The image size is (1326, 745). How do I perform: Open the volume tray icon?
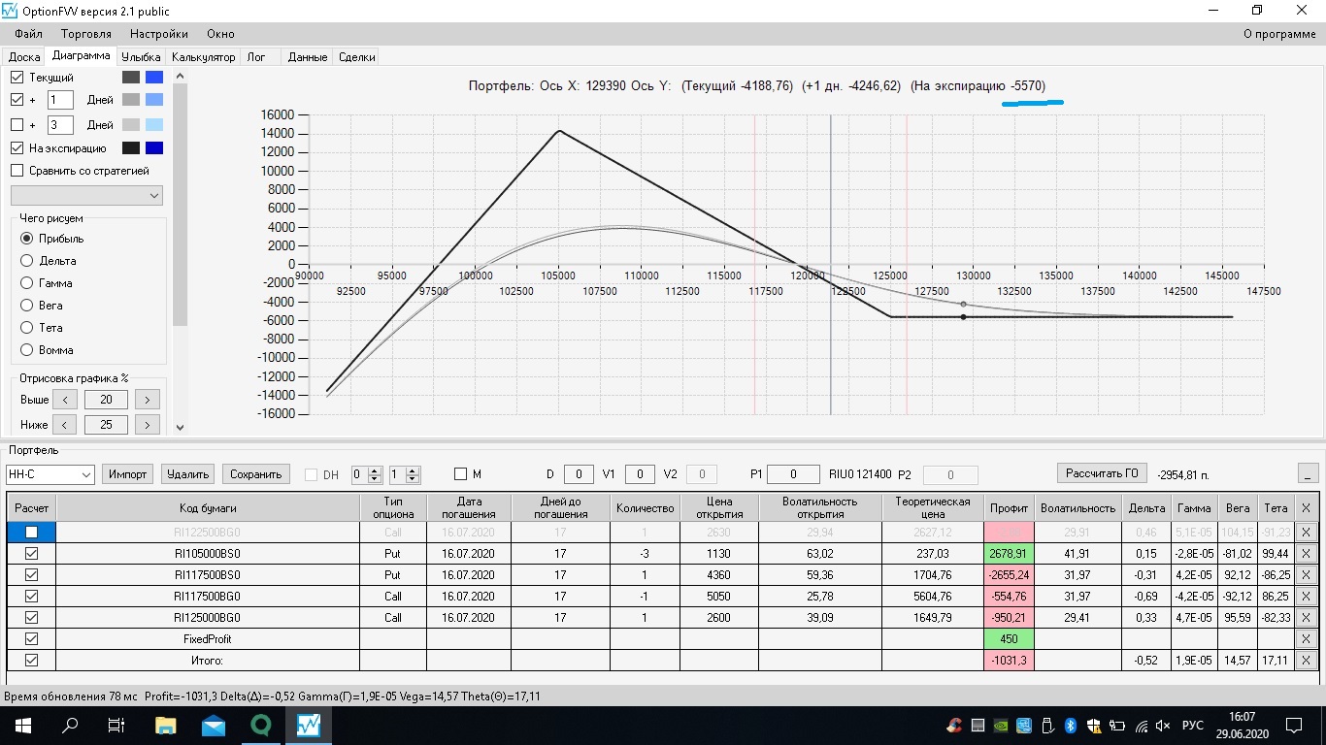pyautogui.click(x=1163, y=726)
